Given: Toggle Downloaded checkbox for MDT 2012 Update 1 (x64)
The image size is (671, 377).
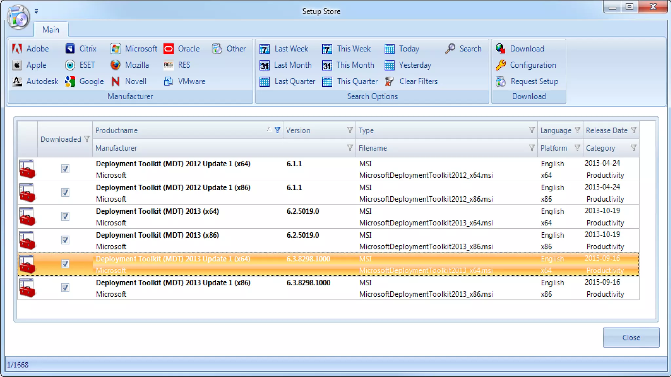Looking at the screenshot, I should [x=65, y=169].
